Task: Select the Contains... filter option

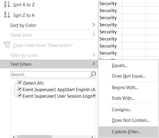Action: tap(122, 110)
